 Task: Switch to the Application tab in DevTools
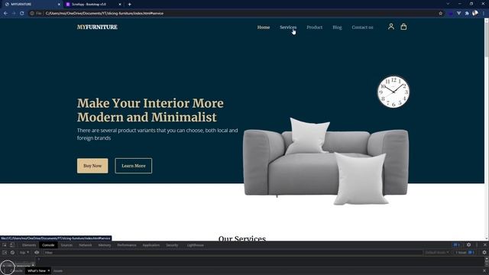click(x=151, y=245)
